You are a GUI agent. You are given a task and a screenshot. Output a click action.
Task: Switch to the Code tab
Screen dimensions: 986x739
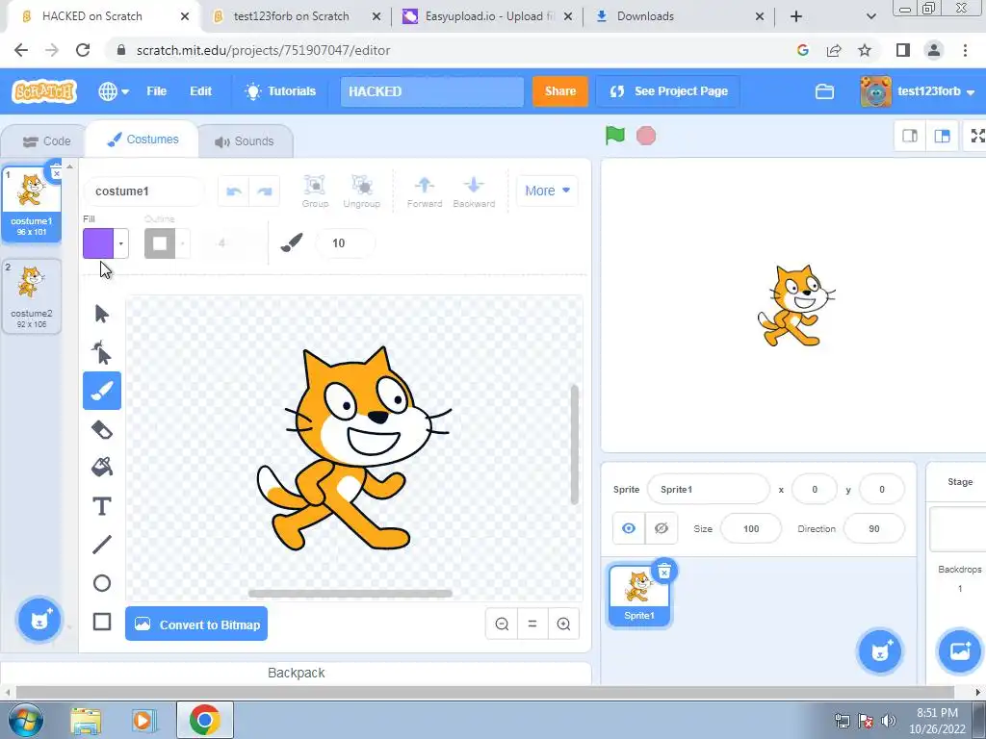pos(46,141)
